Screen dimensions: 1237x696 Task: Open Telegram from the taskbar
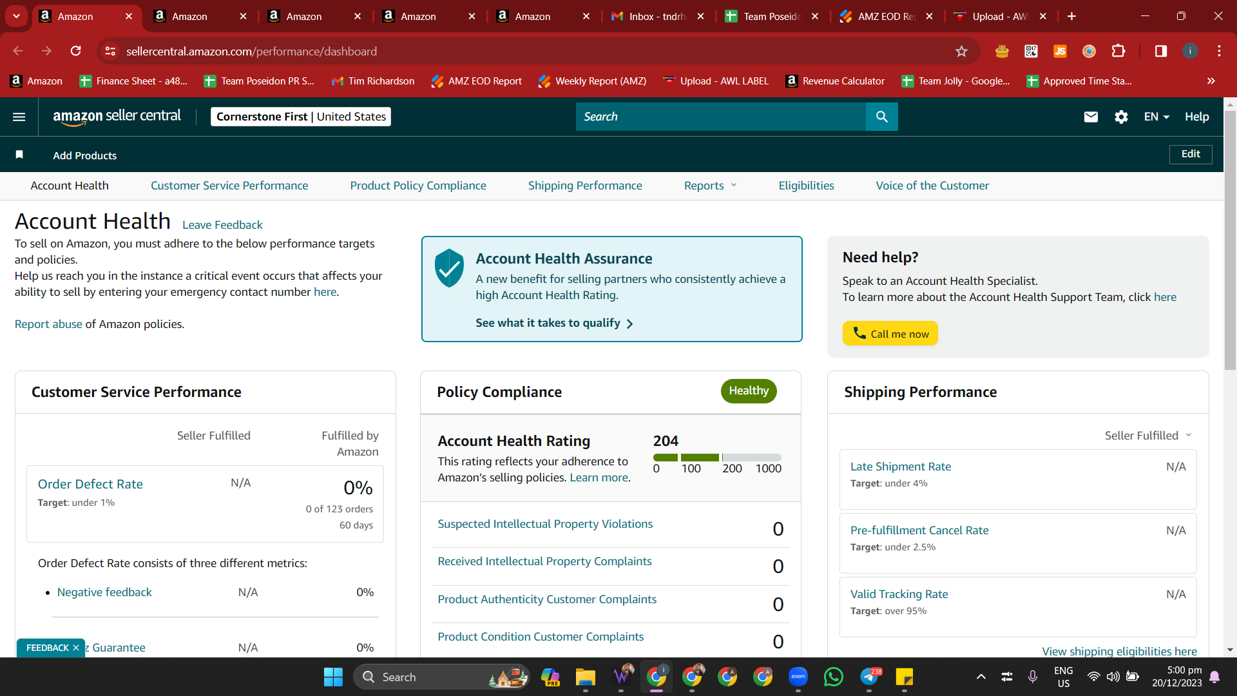pos(869,677)
